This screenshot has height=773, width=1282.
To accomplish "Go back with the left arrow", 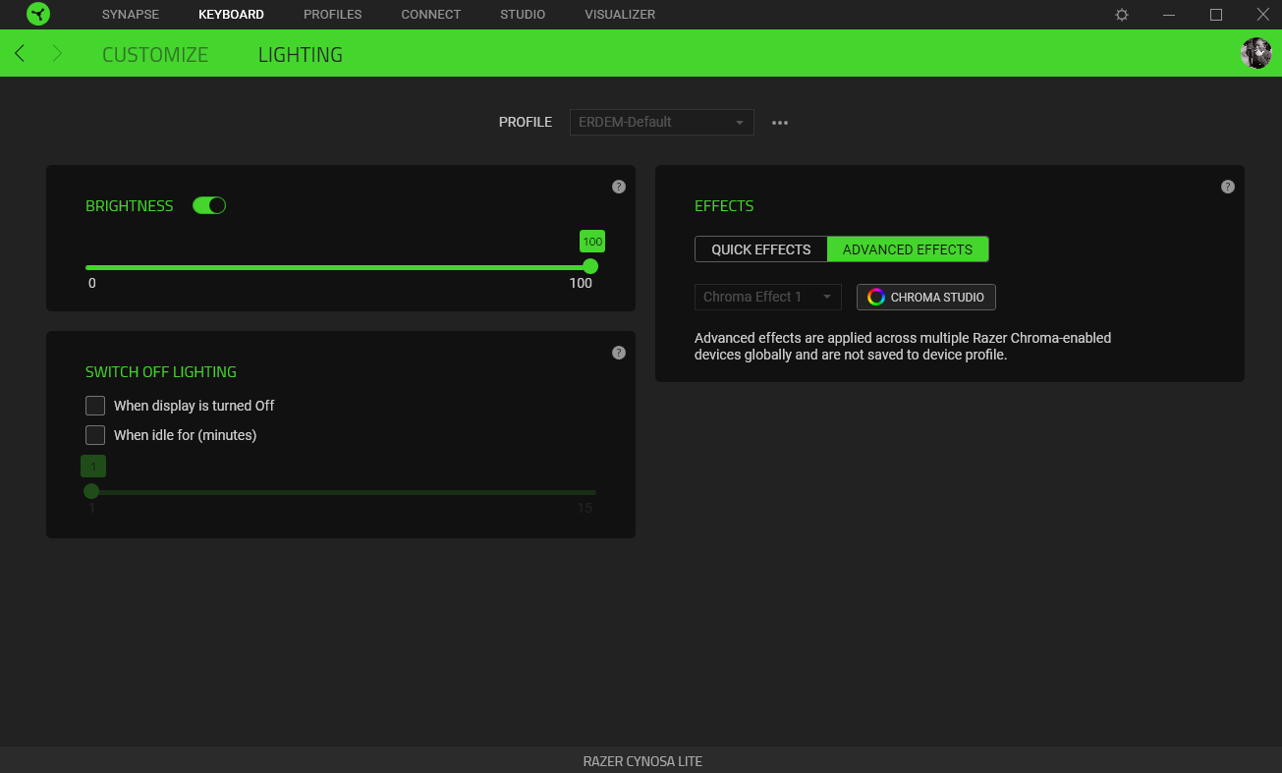I will pos(20,53).
